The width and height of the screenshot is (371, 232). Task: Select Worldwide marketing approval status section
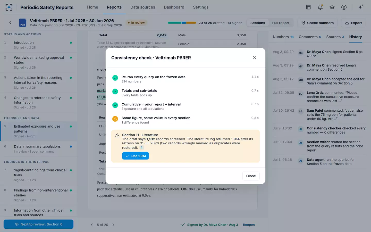[39, 62]
